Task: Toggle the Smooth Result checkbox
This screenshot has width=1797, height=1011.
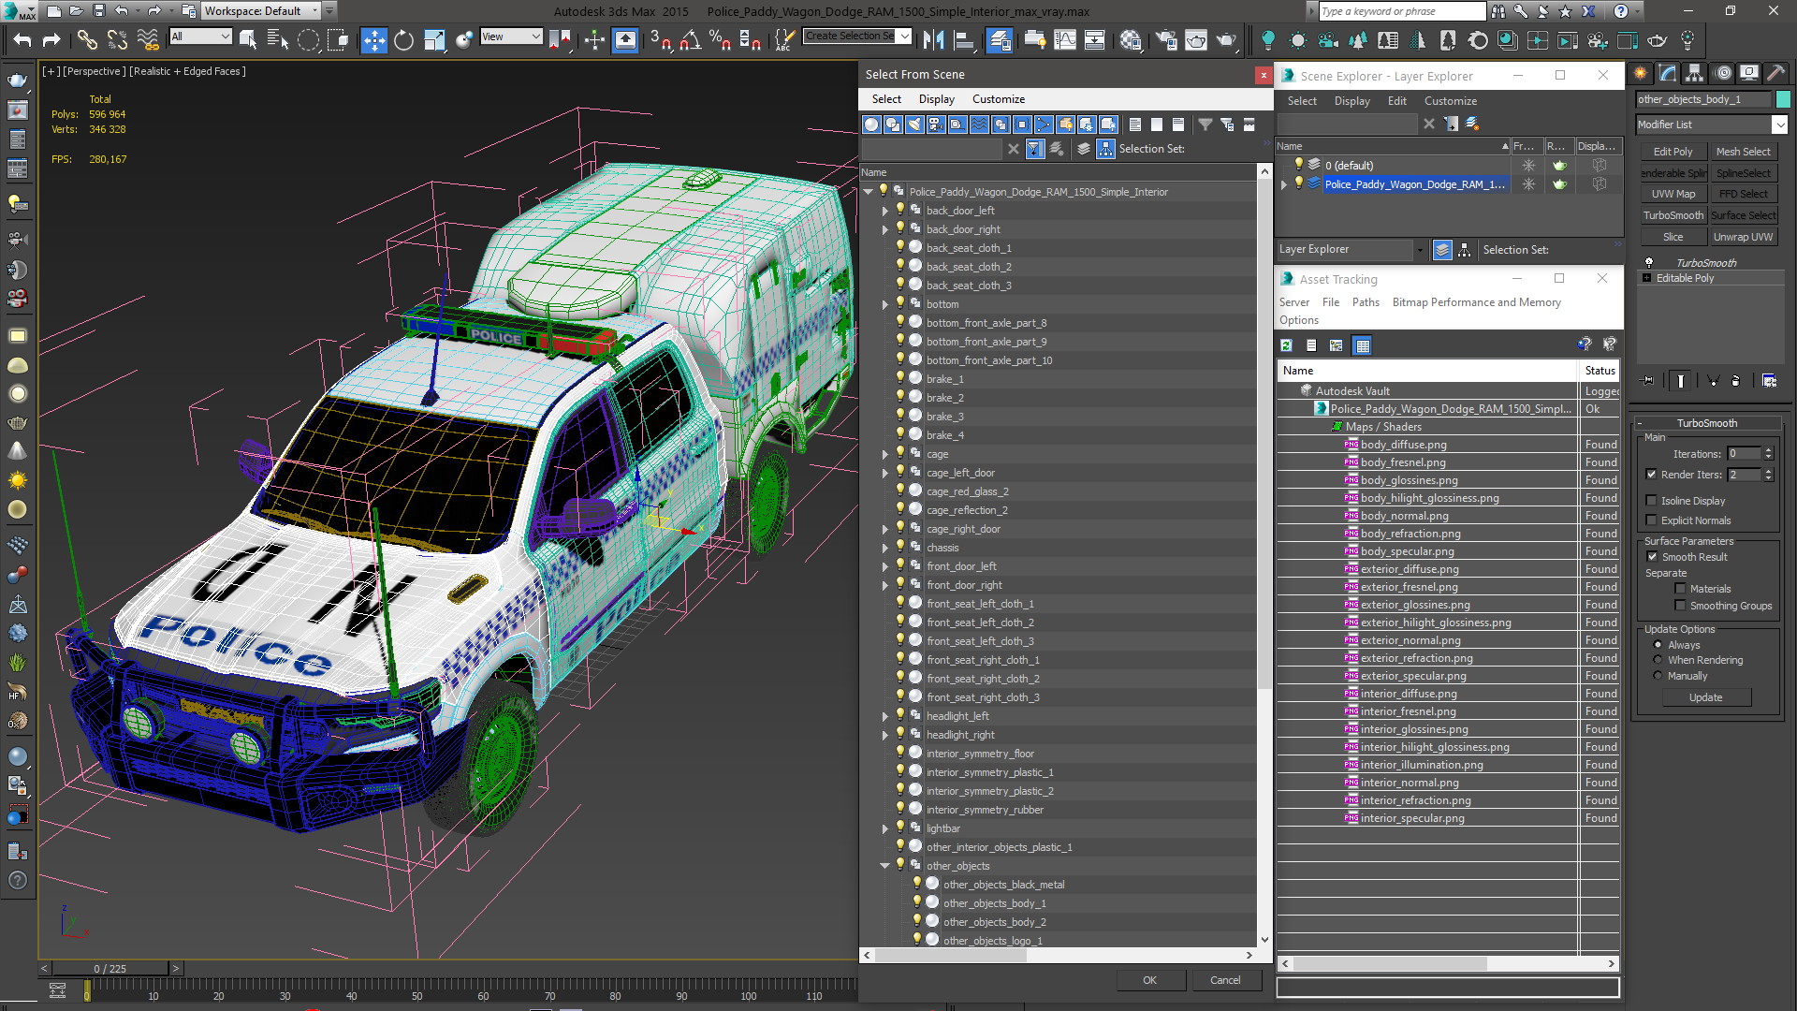Action: pyautogui.click(x=1652, y=557)
